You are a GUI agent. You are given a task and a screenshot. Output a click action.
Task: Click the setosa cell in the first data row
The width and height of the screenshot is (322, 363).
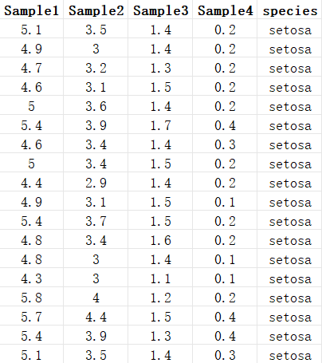tap(289, 29)
